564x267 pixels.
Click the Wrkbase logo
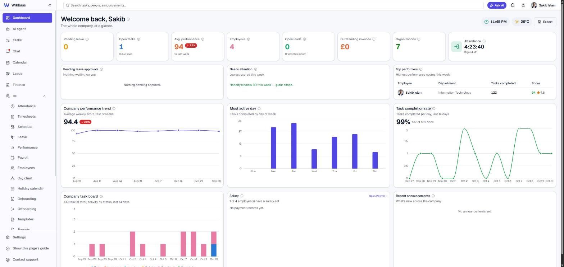coord(15,5)
